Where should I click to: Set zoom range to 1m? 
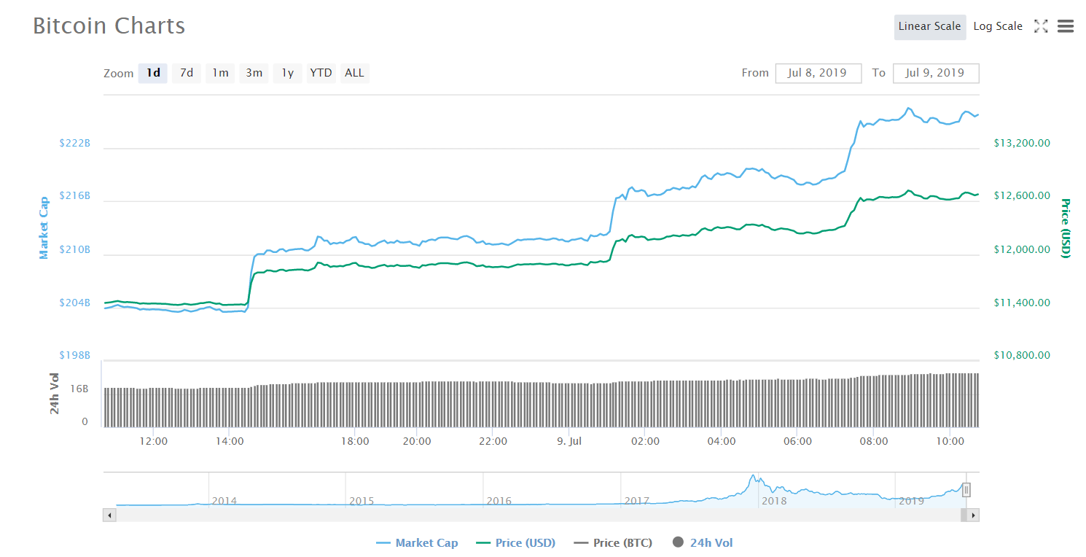pos(220,73)
